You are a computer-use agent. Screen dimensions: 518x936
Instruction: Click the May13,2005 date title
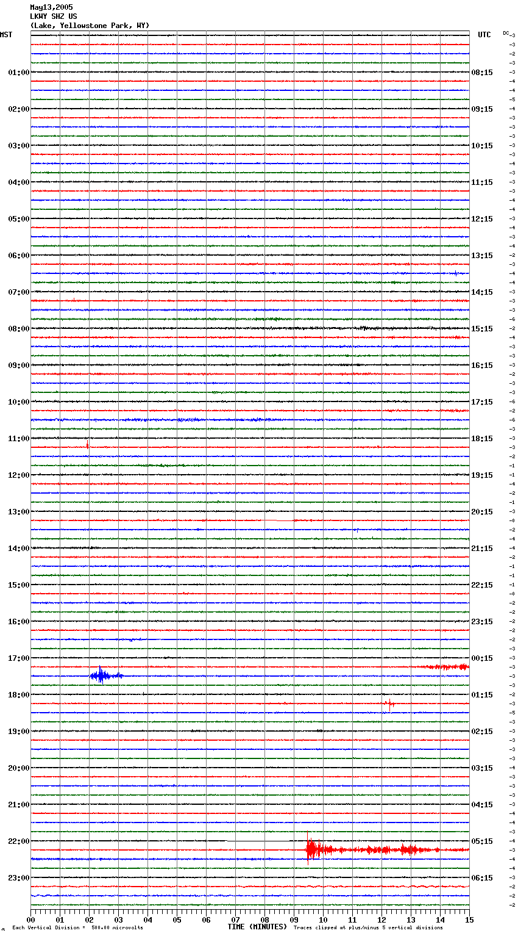click(51, 7)
